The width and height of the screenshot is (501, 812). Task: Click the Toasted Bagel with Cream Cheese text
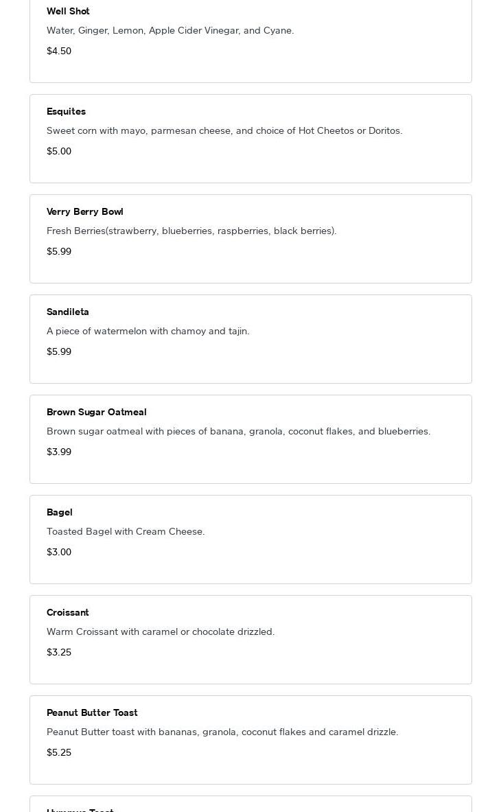126,531
